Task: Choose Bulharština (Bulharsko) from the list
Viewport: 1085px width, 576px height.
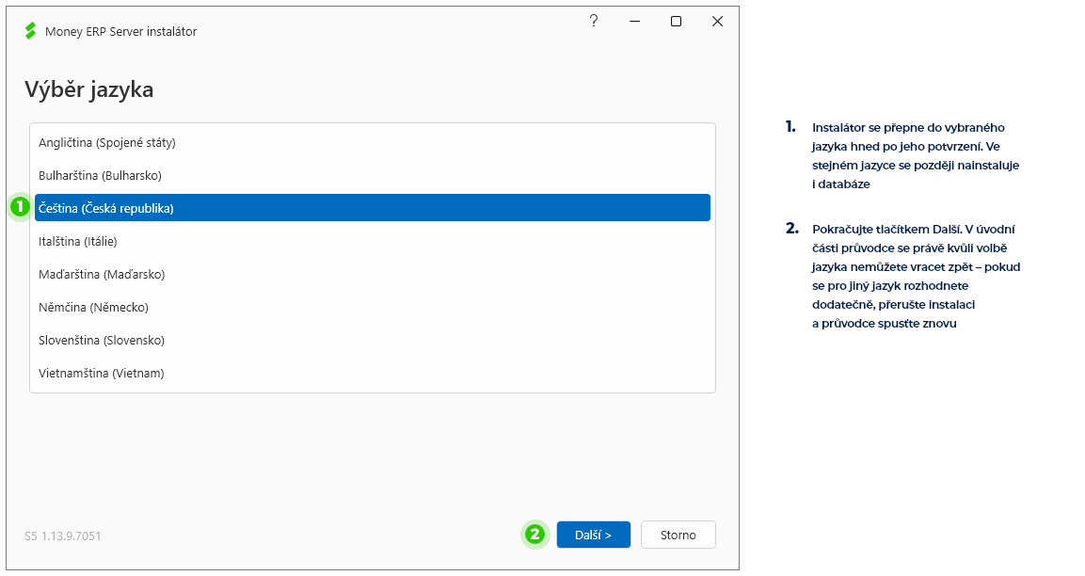Action: click(373, 175)
